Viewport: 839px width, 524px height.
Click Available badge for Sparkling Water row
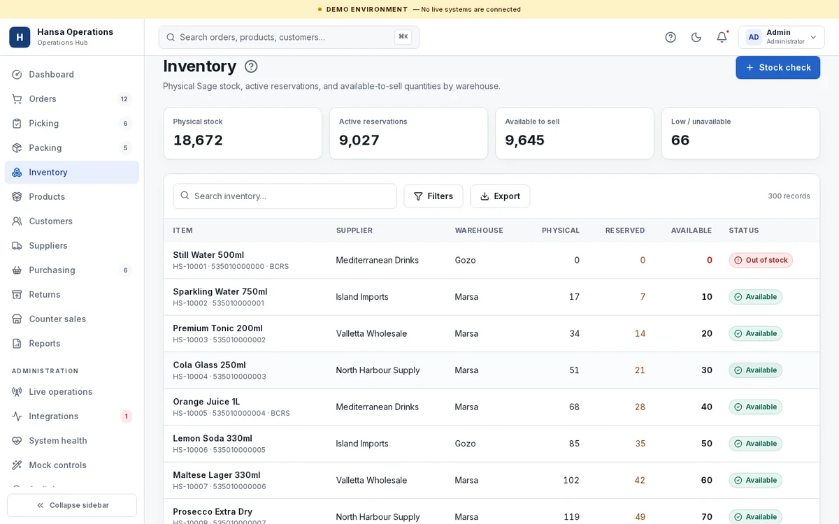pyautogui.click(x=756, y=297)
